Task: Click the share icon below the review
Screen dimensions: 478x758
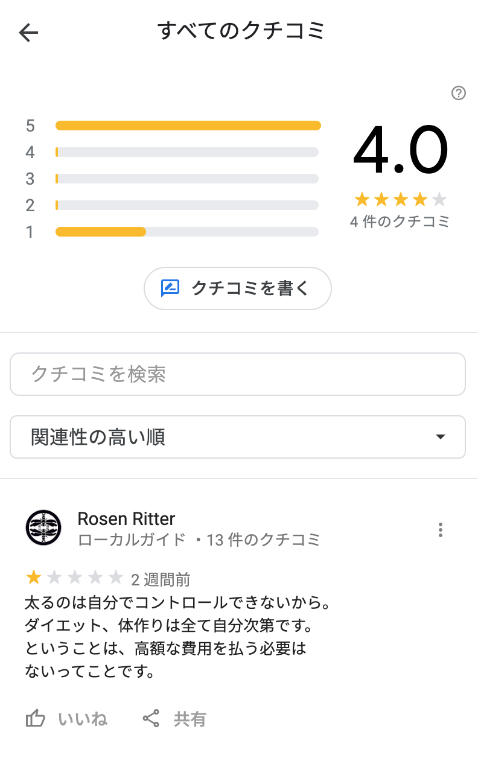Action: click(x=151, y=719)
